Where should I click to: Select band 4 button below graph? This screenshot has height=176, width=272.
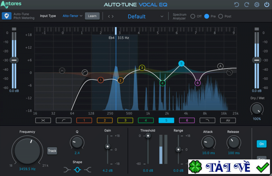(146, 120)
